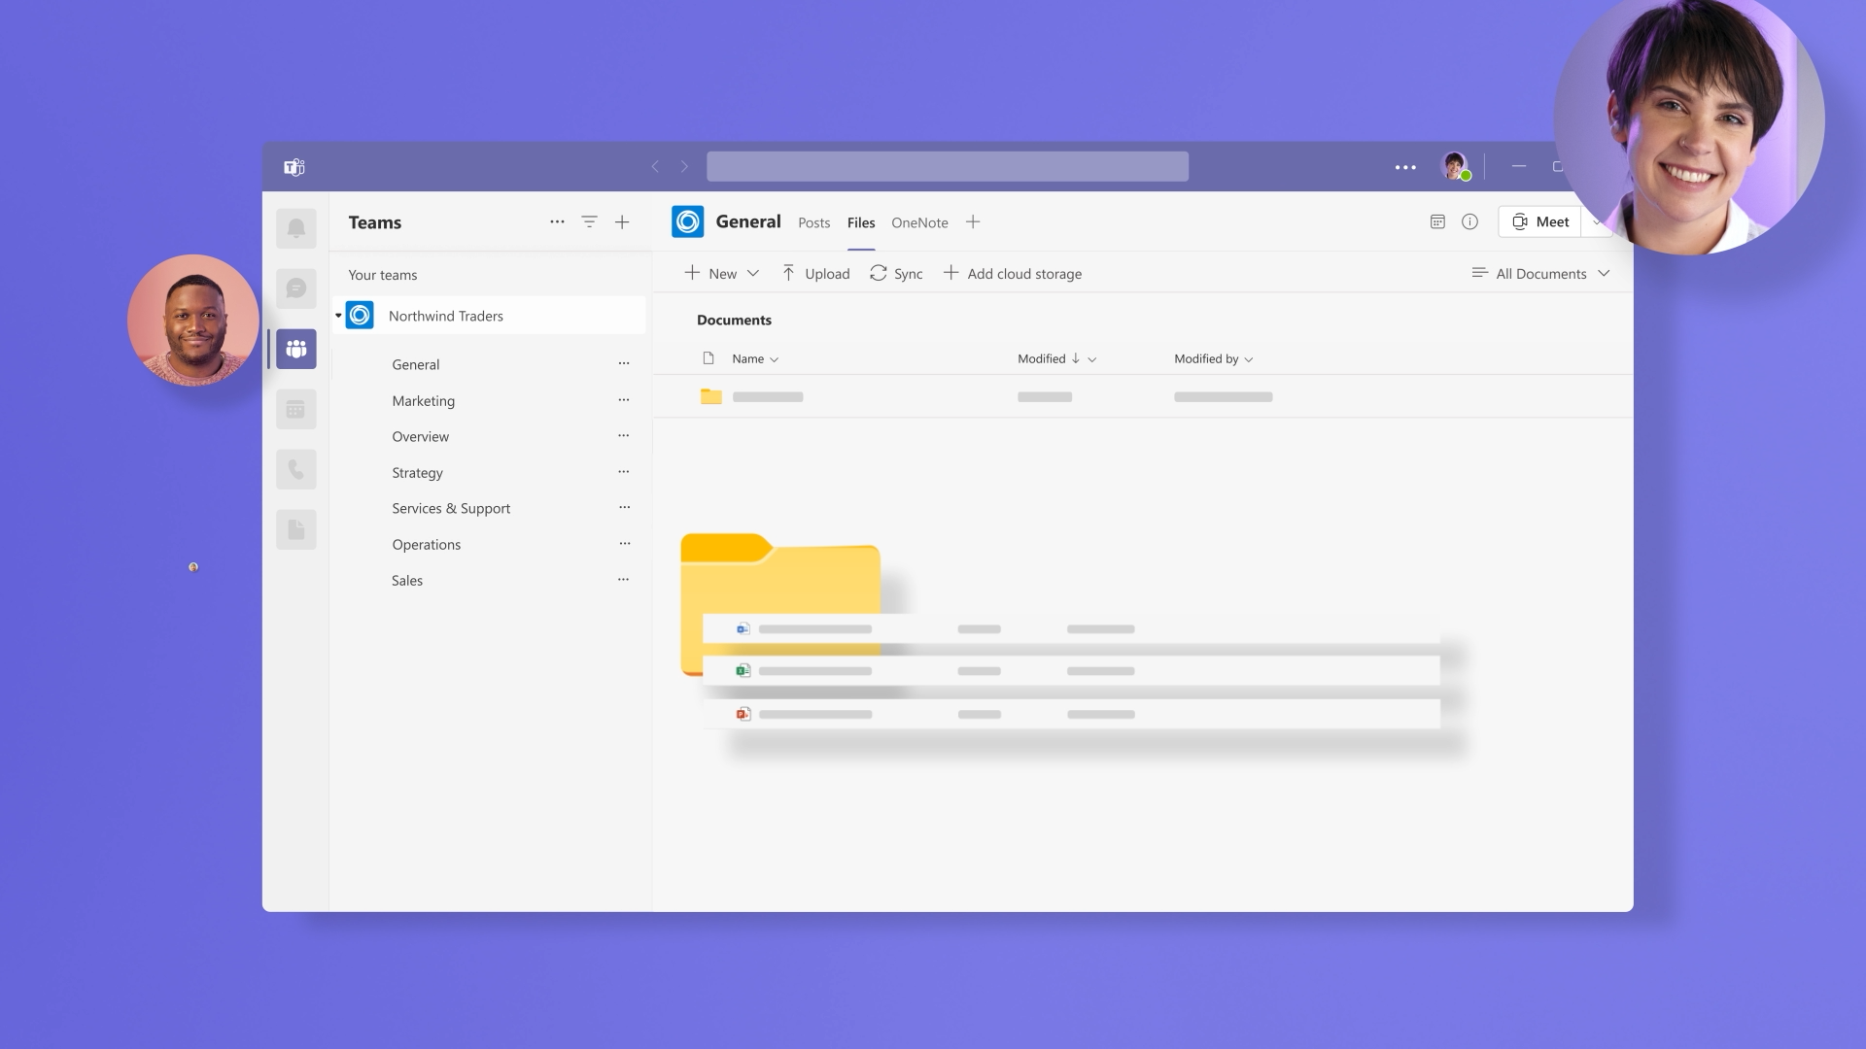Viewport: 1866px width, 1049px height.
Task: Open the Marketing channel
Action: click(x=424, y=400)
